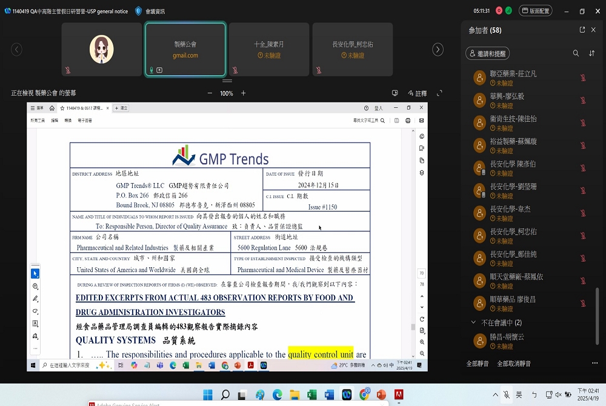Open Adobe Acrobat from the local taskbar

point(399,394)
